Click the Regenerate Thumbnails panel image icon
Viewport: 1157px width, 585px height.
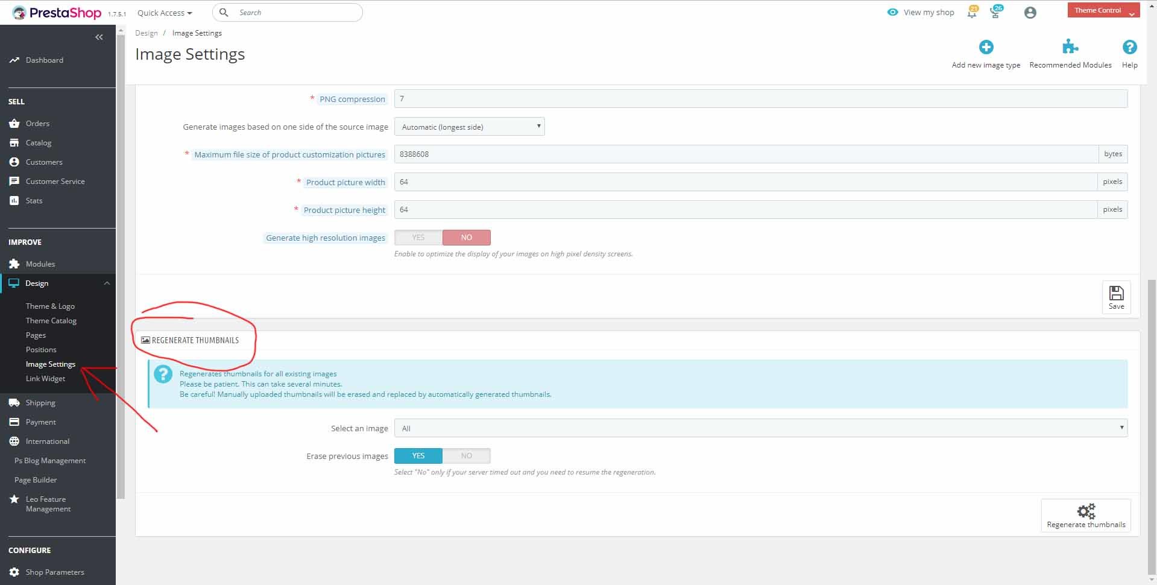pyautogui.click(x=145, y=340)
